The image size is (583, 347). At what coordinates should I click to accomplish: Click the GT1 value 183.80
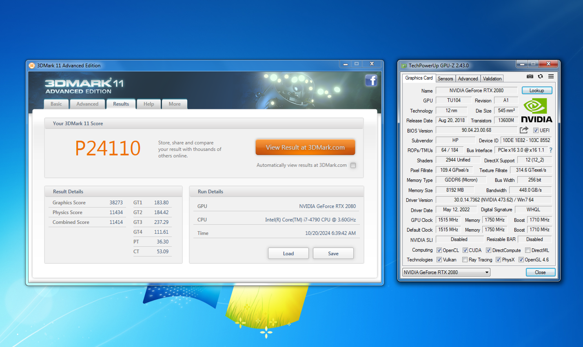161,203
